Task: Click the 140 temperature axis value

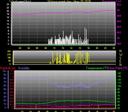Action: pos(119,73)
